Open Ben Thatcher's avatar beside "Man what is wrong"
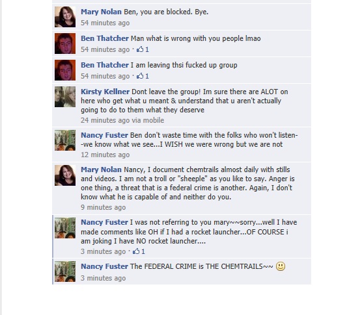This screenshot has height=315, width=347. 65,44
